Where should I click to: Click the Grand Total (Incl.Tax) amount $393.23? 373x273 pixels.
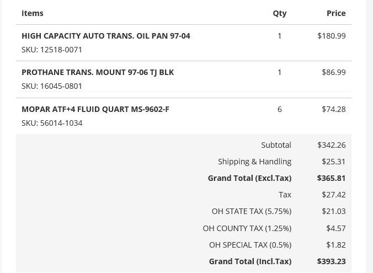point(331,261)
